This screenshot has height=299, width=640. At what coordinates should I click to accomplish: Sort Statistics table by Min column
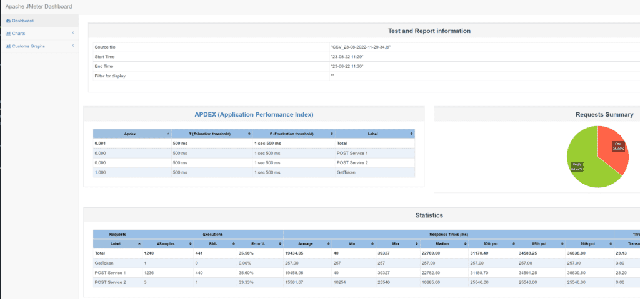click(x=354, y=243)
